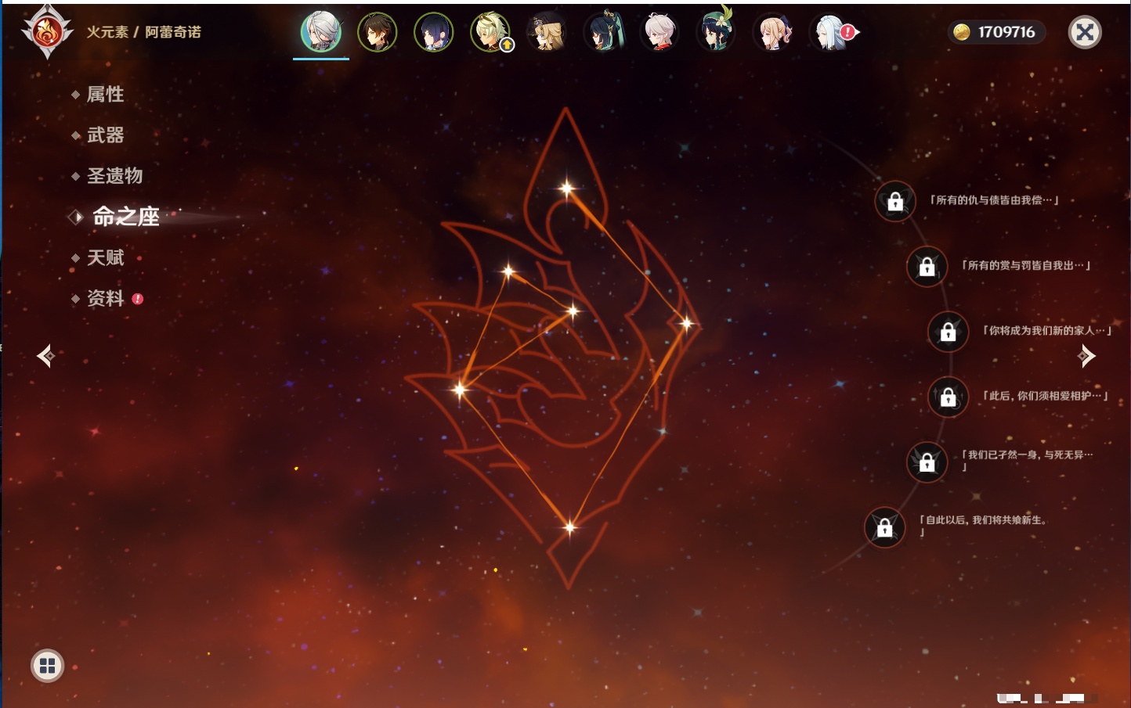Click the Mora amount 1709716

click(x=1006, y=32)
